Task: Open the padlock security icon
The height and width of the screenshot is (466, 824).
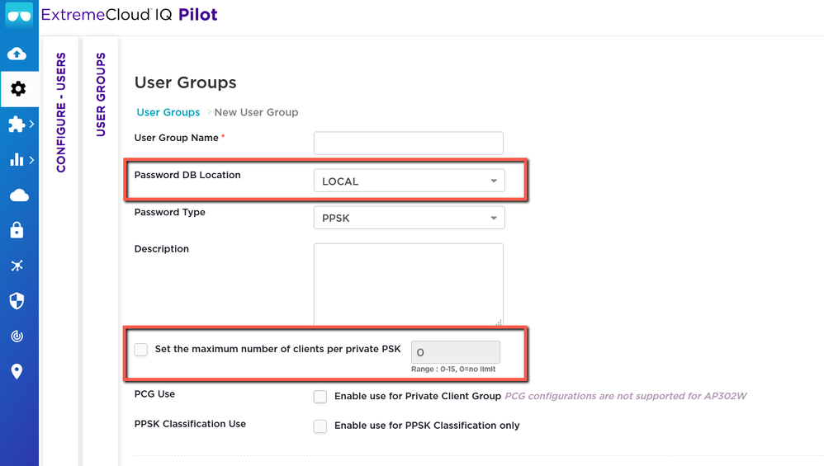Action: point(17,231)
